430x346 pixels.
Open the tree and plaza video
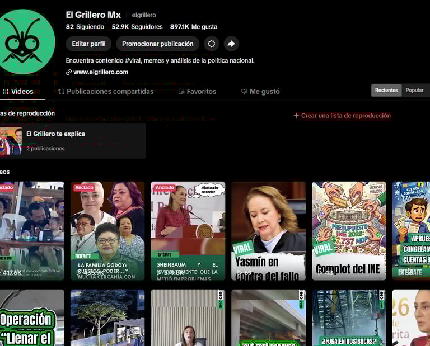tap(107, 318)
